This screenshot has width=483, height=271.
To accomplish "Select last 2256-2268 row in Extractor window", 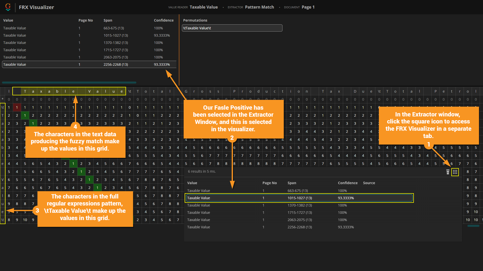I will tap(299, 227).
